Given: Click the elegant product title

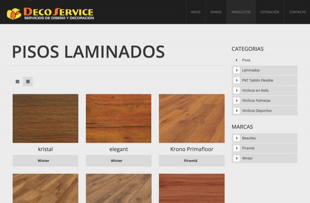Looking at the screenshot, I should point(119,149).
